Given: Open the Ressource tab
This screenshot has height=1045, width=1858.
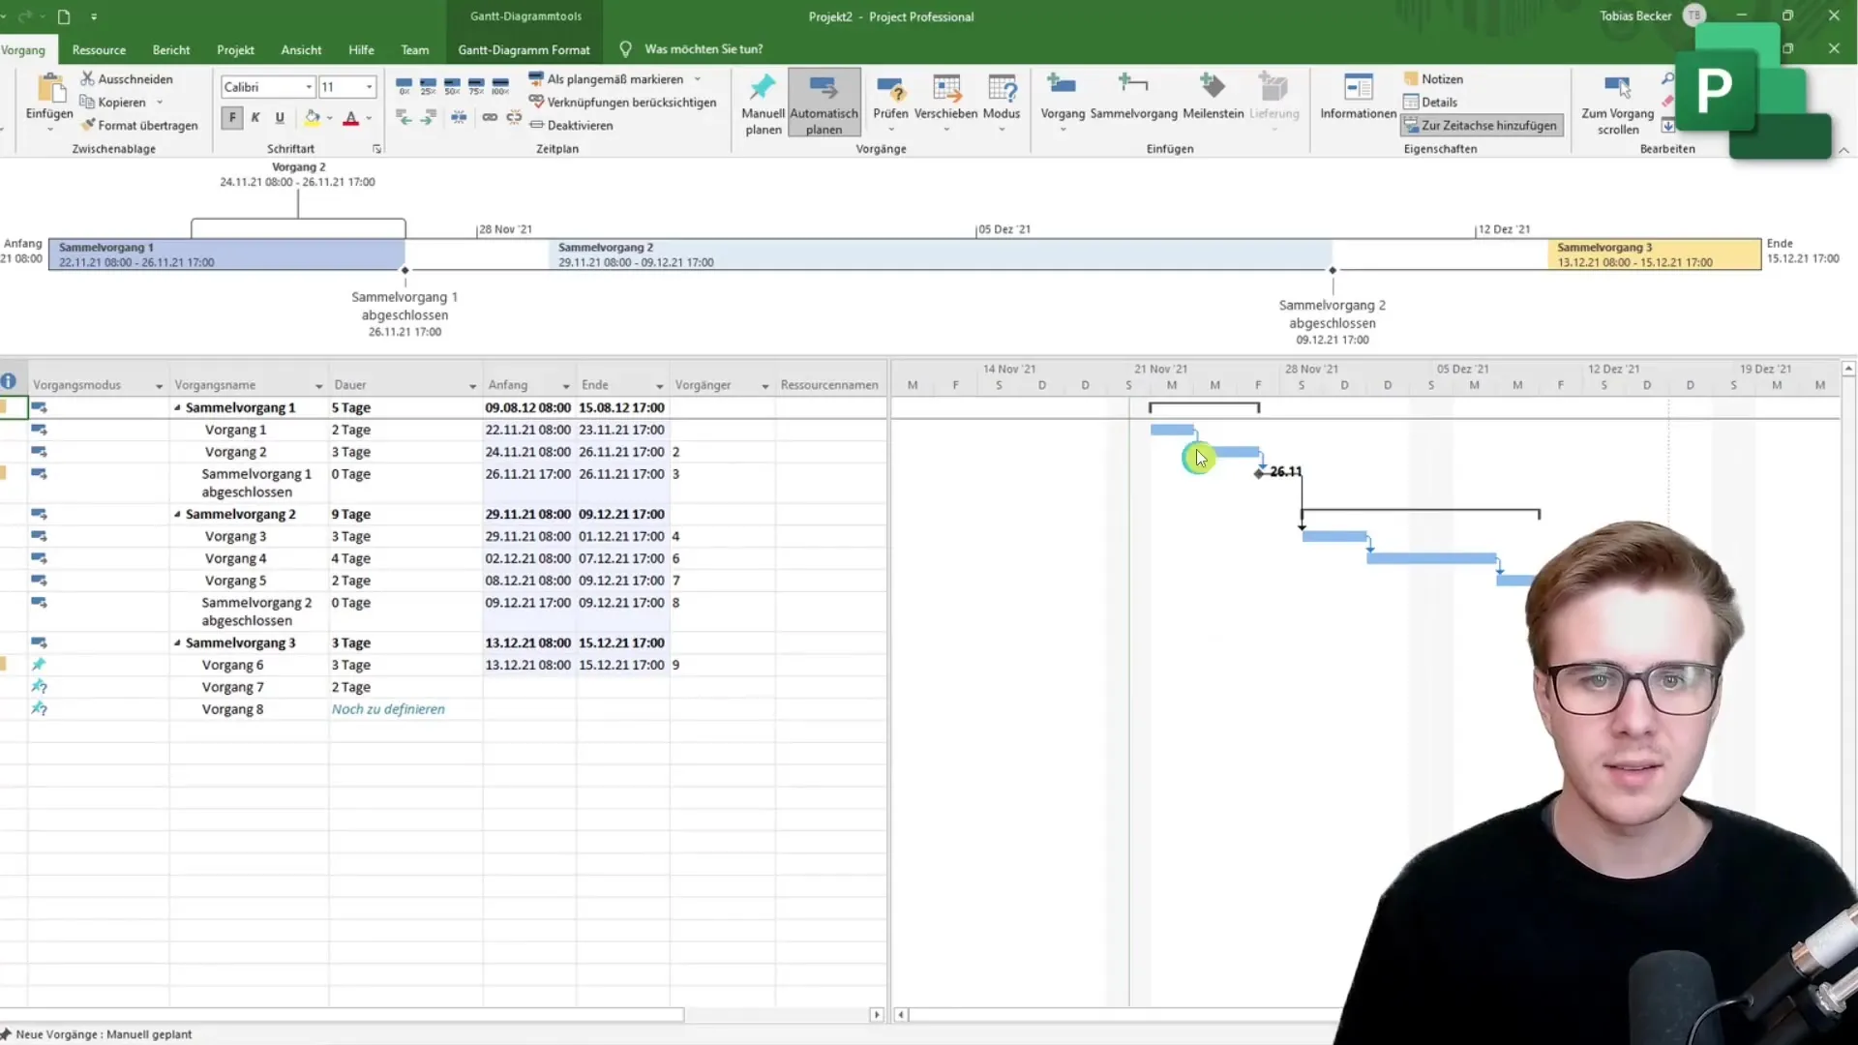Looking at the screenshot, I should point(99,49).
